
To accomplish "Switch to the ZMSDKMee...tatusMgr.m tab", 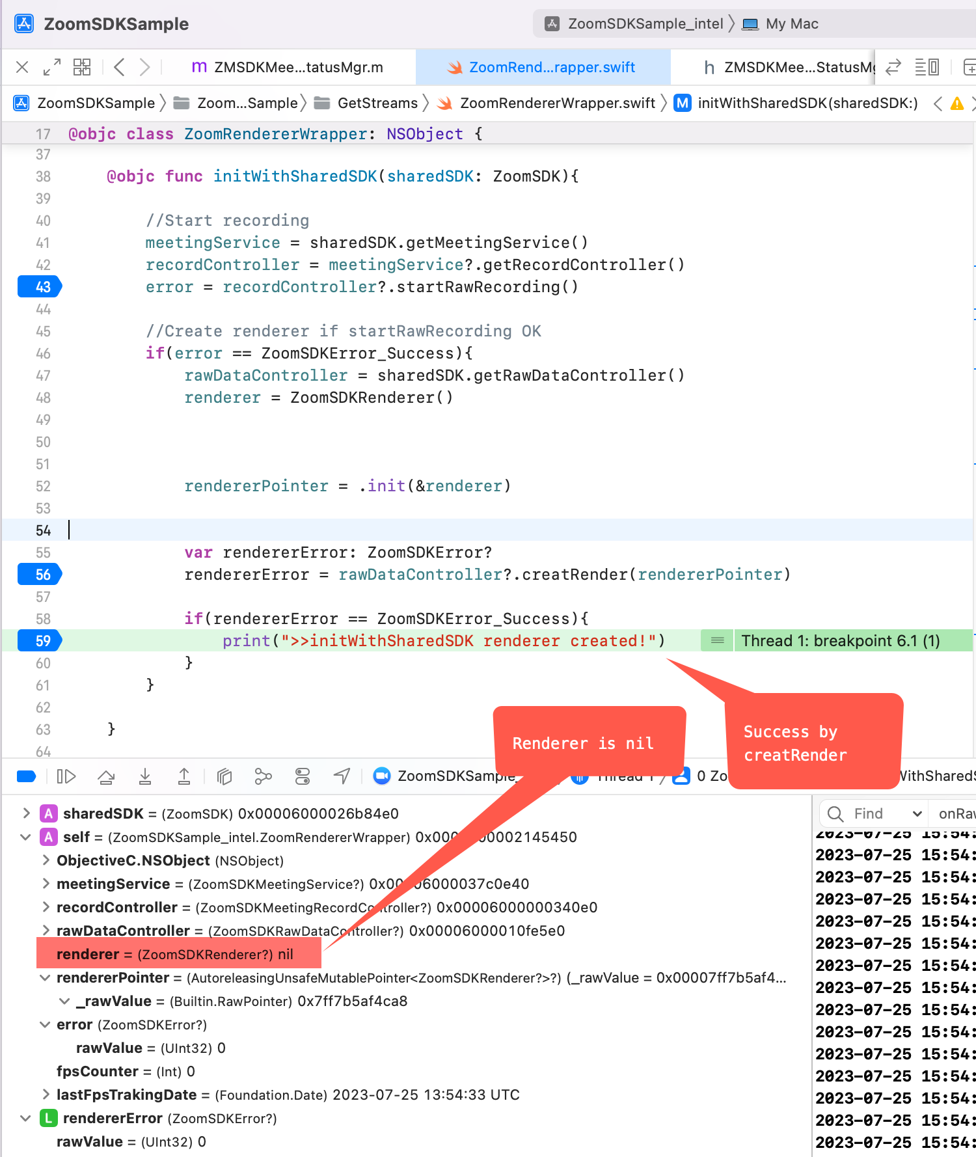I will [288, 67].
